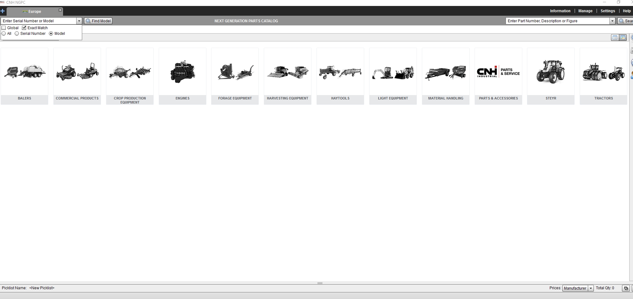The width and height of the screenshot is (633, 299).
Task: Open the Forage Equipment category
Action: tap(235, 76)
